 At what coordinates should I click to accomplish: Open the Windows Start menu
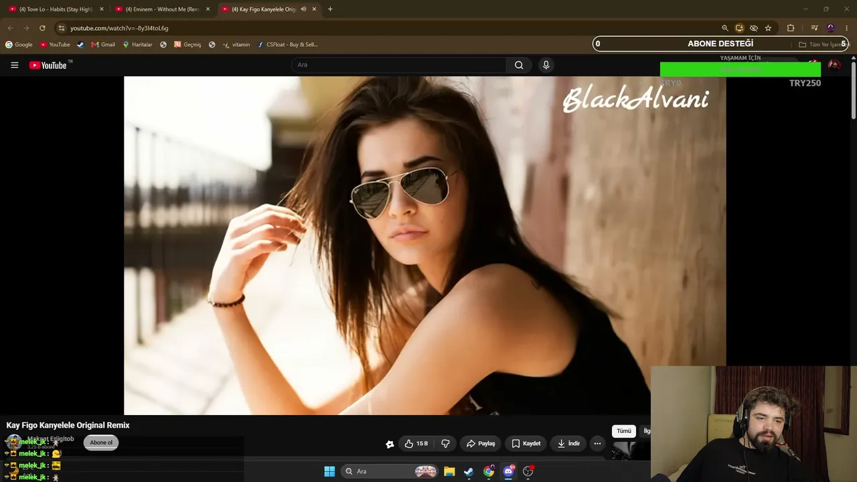point(329,471)
